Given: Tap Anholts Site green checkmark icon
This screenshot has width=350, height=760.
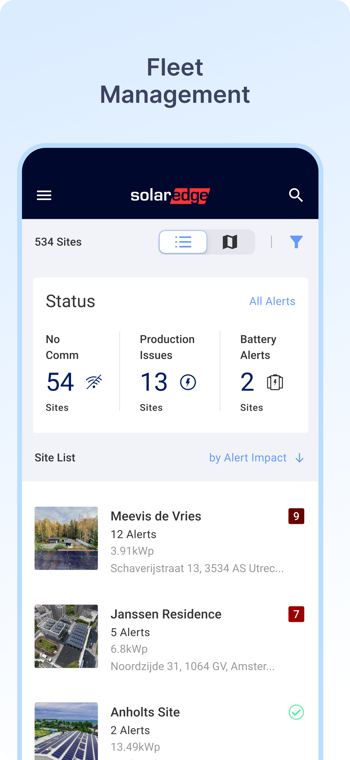Looking at the screenshot, I should coord(296,712).
